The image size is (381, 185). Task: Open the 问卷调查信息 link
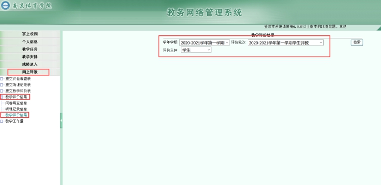point(16,103)
